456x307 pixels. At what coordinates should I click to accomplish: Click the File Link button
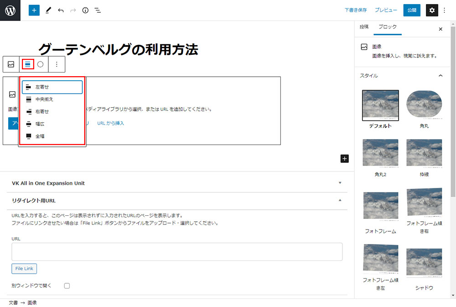(24, 269)
